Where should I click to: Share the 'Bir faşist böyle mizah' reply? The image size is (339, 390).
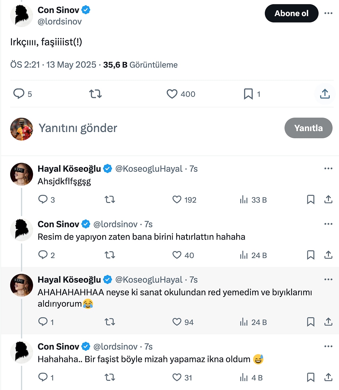[328, 377]
